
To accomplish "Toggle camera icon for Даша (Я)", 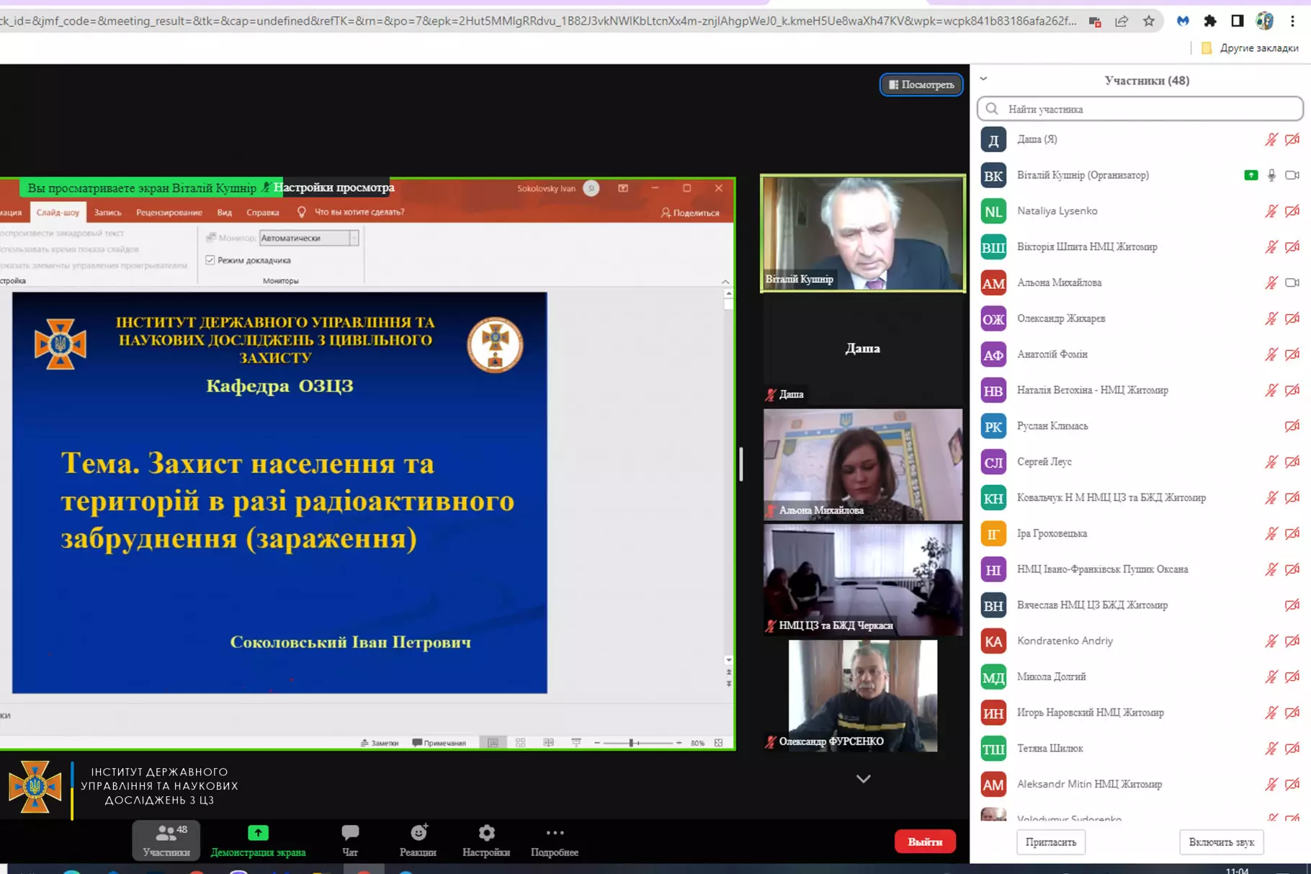I will point(1292,139).
